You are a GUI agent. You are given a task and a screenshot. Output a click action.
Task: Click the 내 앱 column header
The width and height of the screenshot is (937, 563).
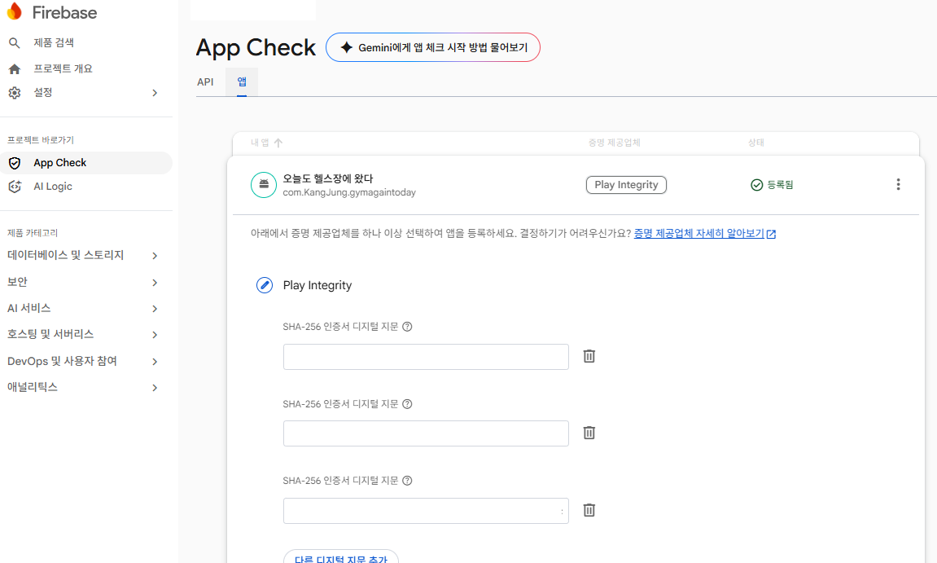click(260, 143)
